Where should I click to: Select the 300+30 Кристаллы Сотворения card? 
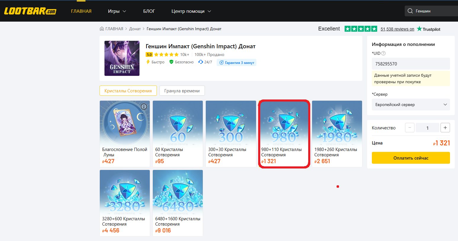coord(231,134)
